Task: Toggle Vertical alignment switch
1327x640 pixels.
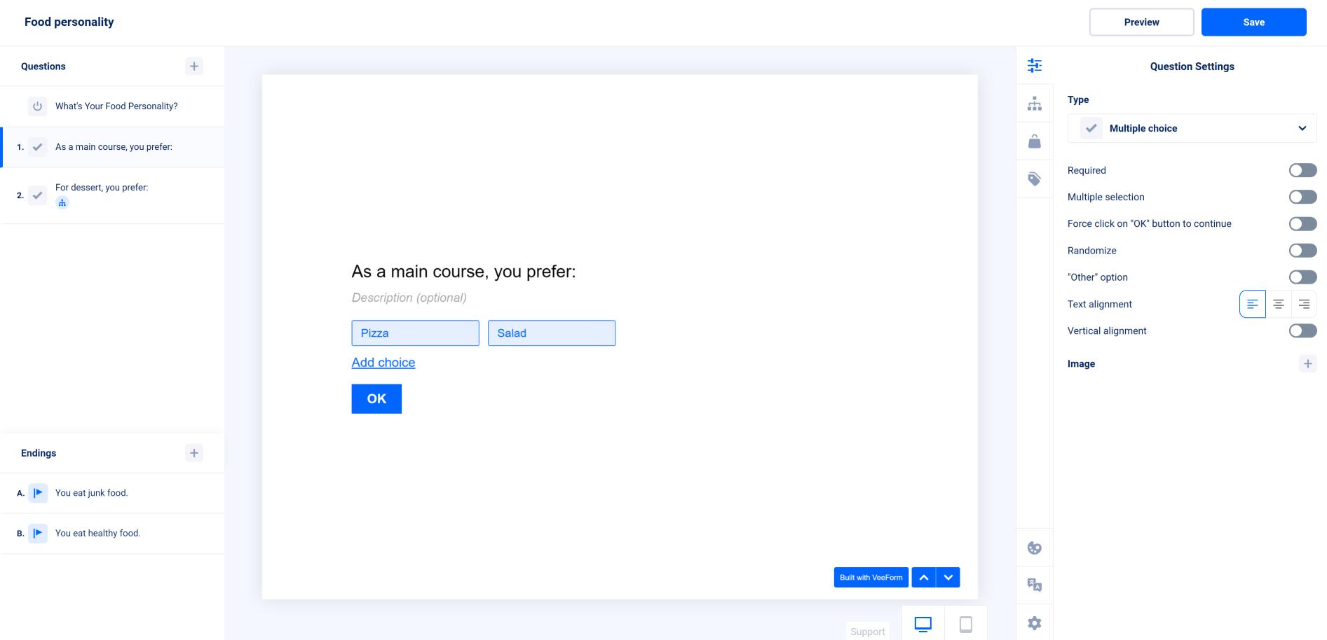Action: click(x=1302, y=331)
